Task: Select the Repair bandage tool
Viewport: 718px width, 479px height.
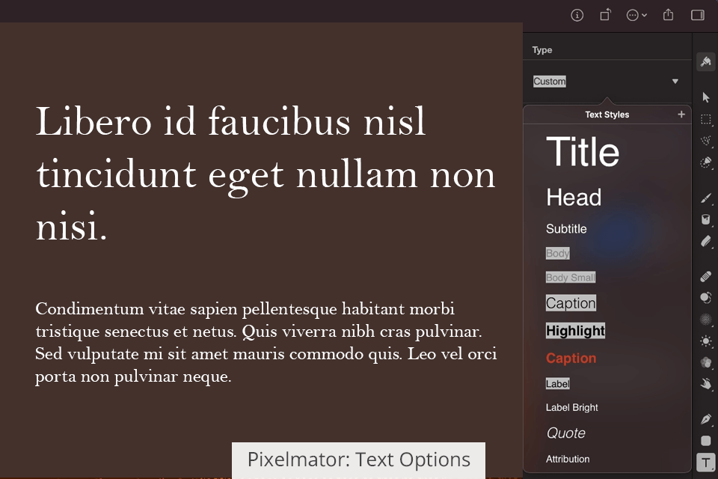Action: coord(705,276)
